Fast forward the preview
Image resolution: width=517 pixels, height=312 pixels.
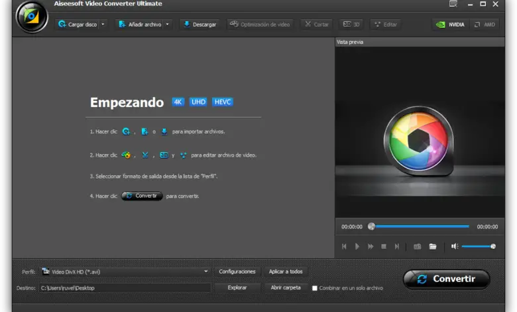371,246
